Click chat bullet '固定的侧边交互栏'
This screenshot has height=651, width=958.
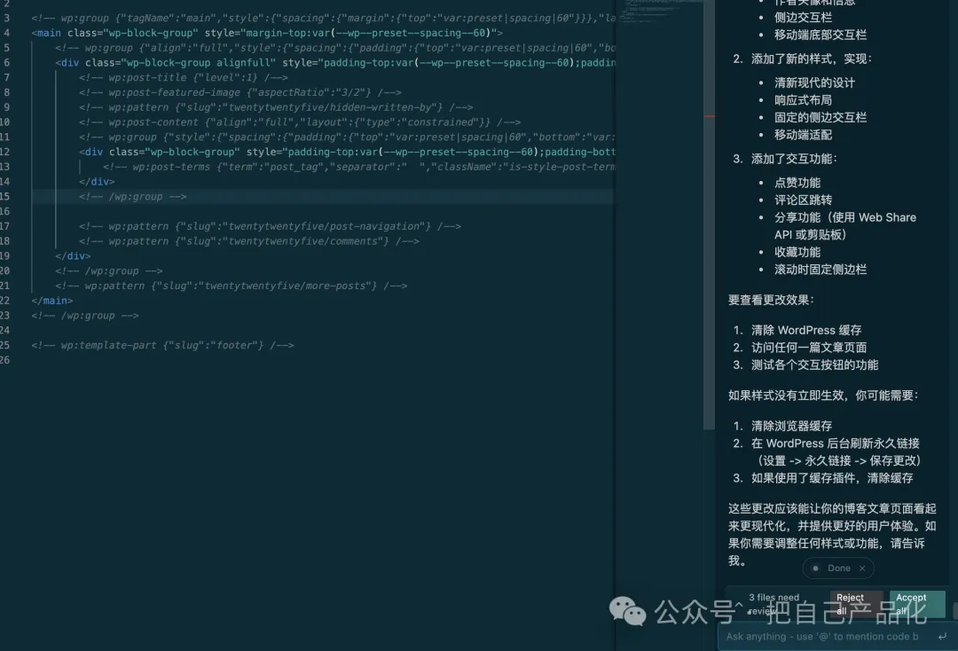[821, 117]
